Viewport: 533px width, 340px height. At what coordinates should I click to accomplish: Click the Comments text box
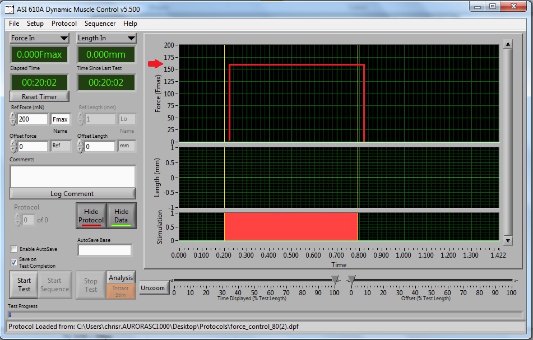click(x=73, y=176)
